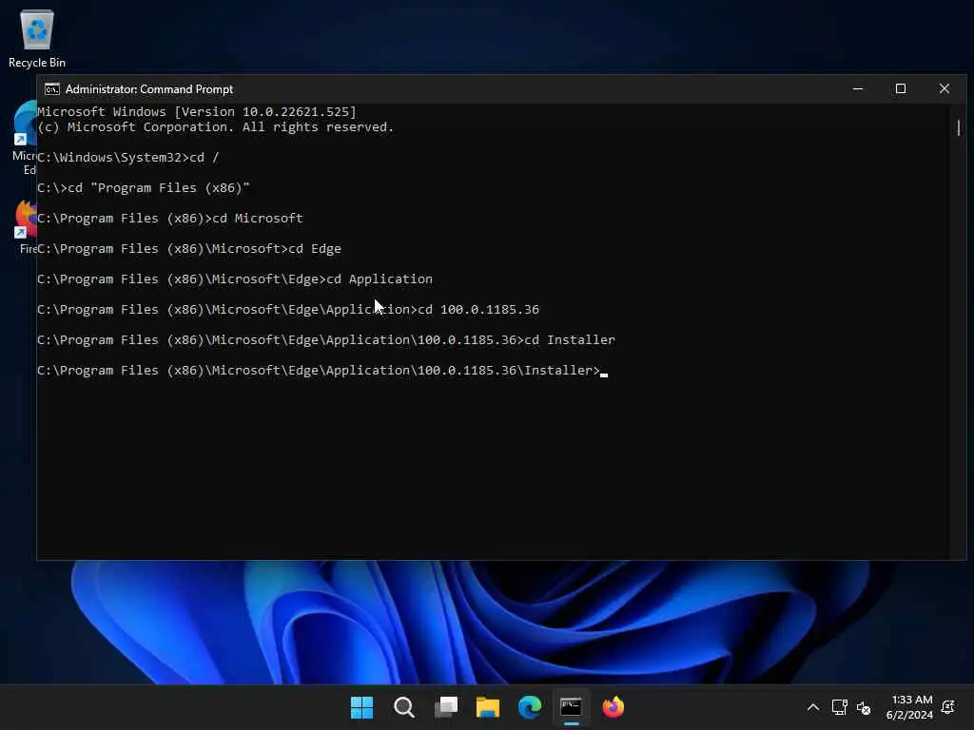Minimize the Command Prompt window
This screenshot has height=730, width=974.
(858, 88)
